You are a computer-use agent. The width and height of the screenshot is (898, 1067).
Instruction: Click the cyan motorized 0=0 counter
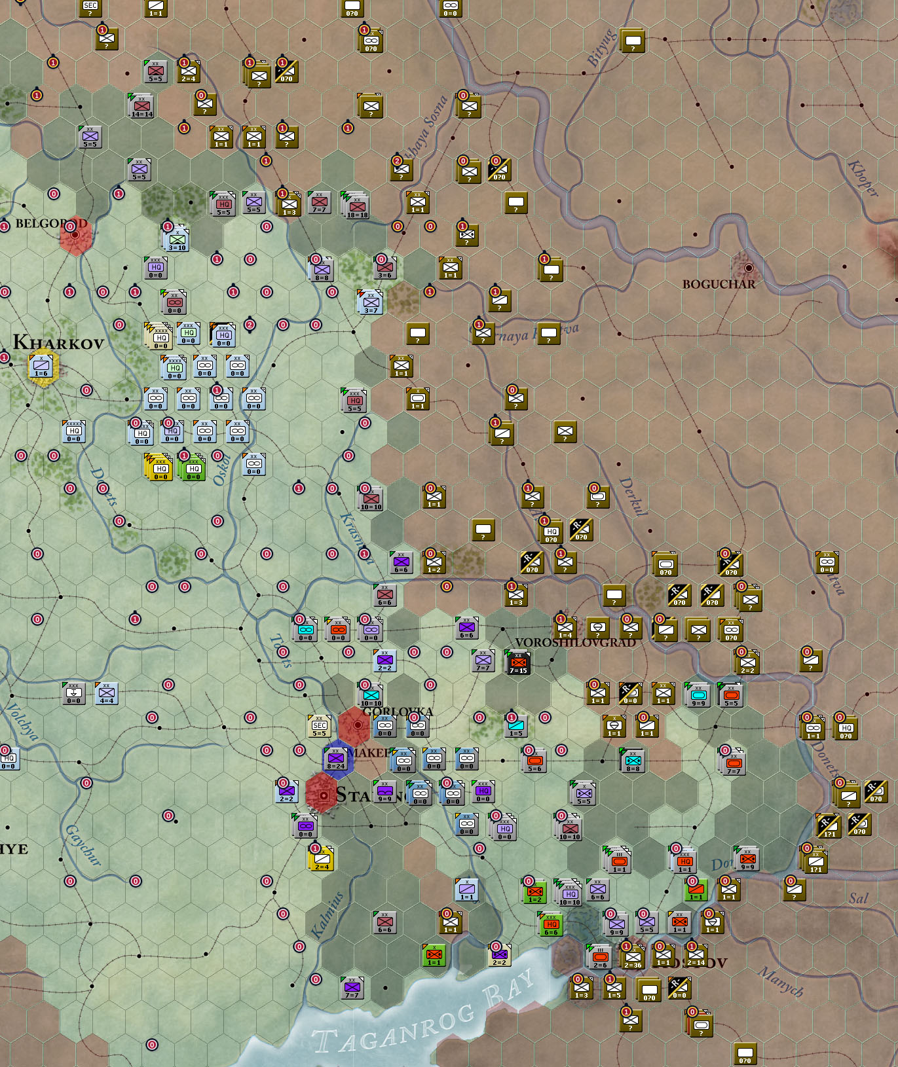[x=305, y=629]
